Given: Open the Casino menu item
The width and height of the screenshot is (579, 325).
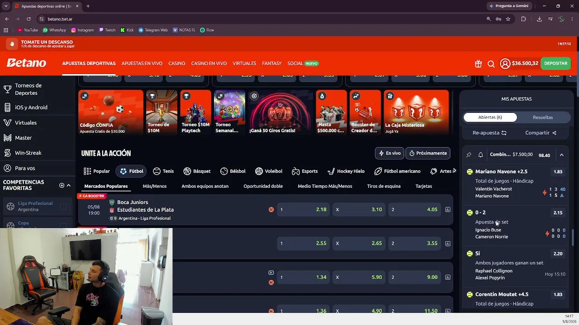Looking at the screenshot, I should [177, 64].
